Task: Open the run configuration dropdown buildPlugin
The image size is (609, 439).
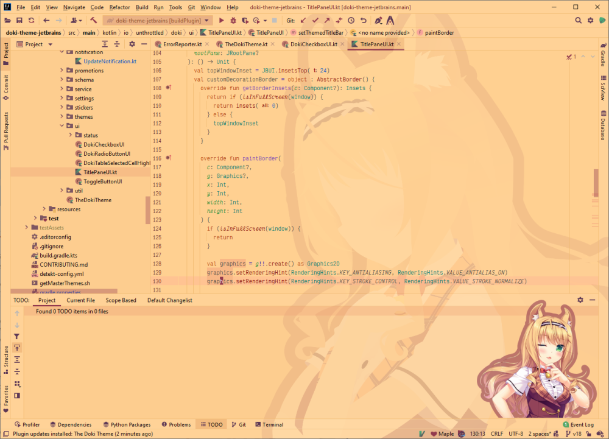Action: coord(158,21)
